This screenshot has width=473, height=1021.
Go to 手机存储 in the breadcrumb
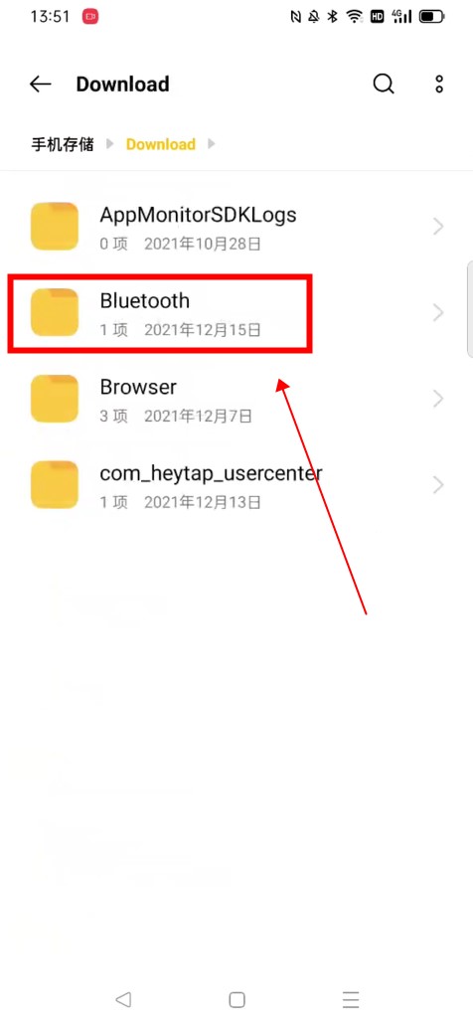pyautogui.click(x=63, y=144)
